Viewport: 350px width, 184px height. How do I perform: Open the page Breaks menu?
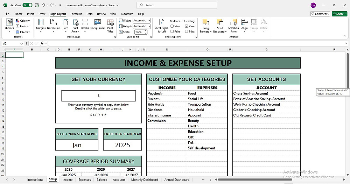[x=85, y=26]
